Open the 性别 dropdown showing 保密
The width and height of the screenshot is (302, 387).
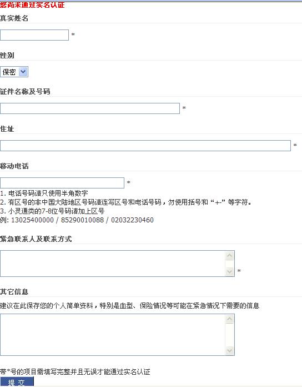click(14, 72)
